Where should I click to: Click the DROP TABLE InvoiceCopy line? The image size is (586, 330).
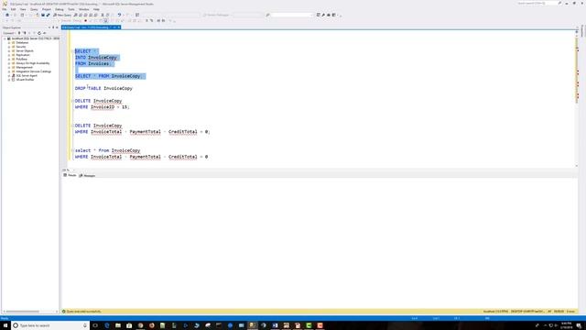[103, 88]
